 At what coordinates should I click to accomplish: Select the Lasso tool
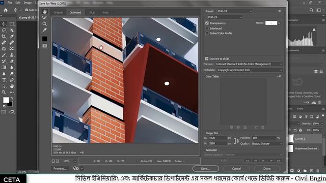click(4, 30)
